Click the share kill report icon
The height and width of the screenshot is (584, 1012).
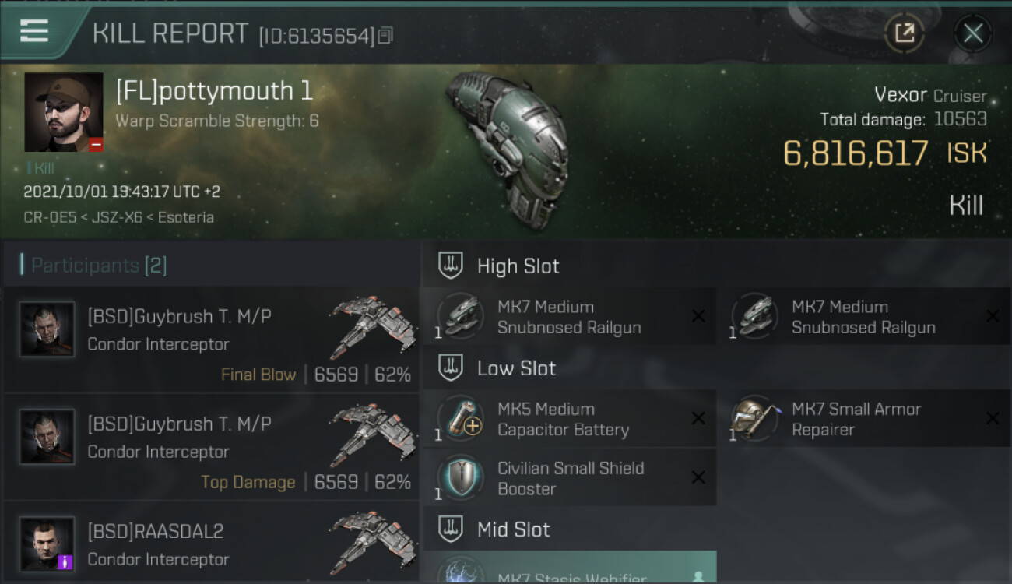905,33
